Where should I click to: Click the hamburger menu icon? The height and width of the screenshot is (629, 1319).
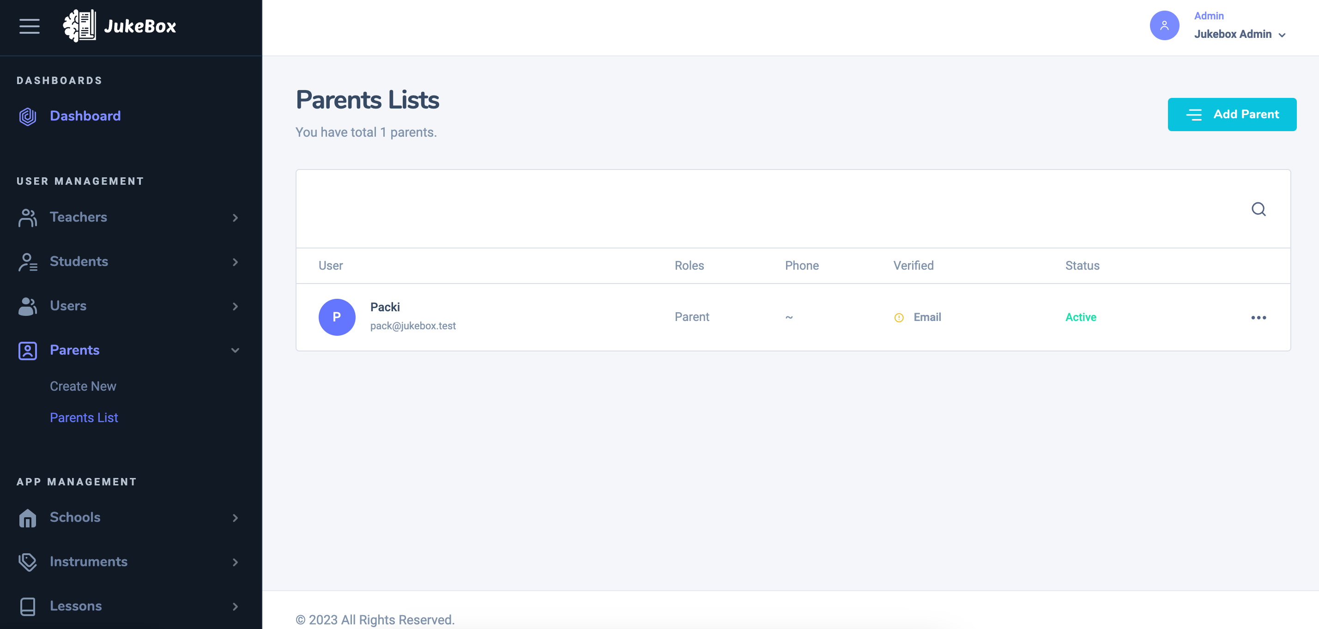click(29, 26)
